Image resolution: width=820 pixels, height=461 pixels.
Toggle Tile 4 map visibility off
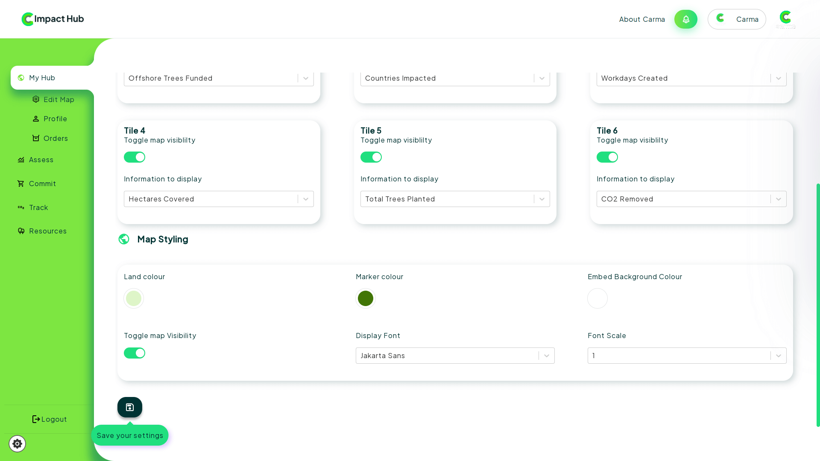135,157
